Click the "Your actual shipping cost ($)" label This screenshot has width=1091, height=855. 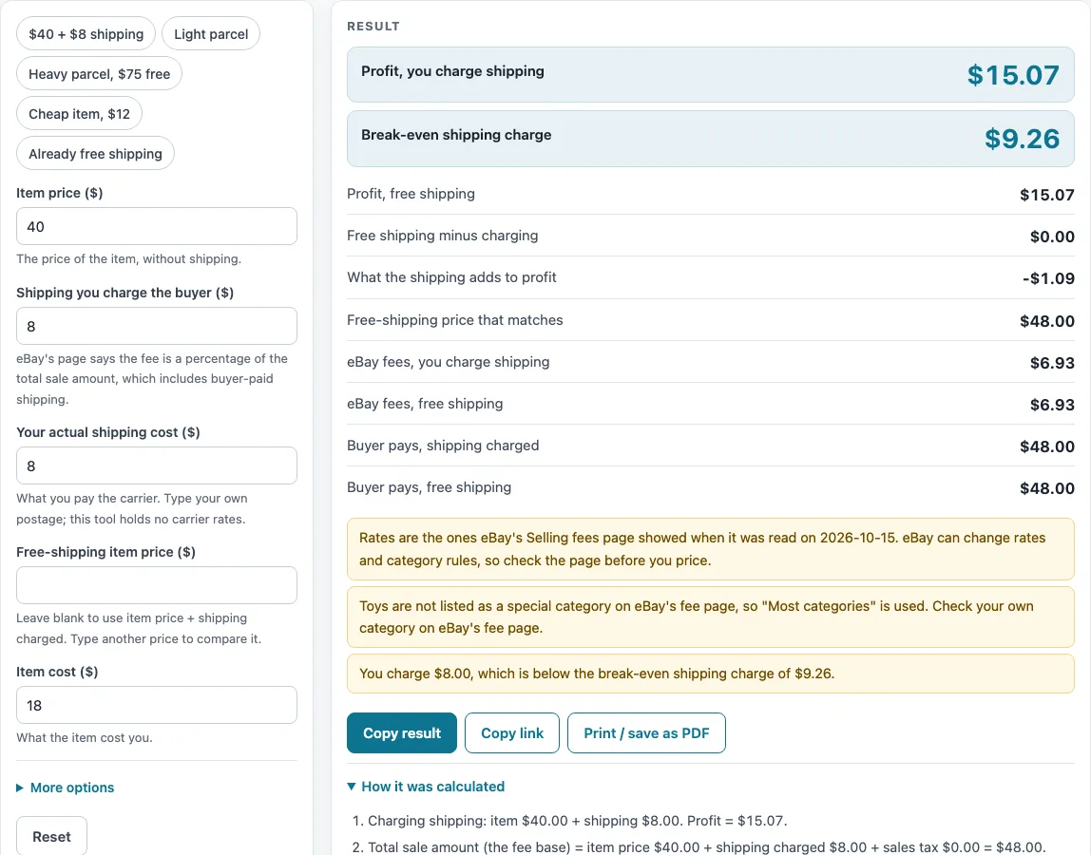(108, 432)
